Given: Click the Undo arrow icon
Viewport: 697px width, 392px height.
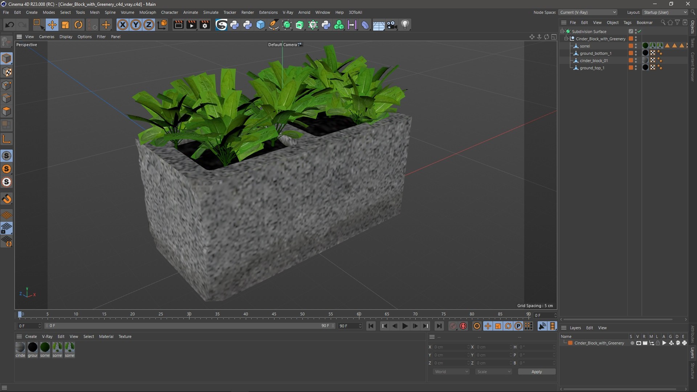Looking at the screenshot, I should (x=10, y=25).
